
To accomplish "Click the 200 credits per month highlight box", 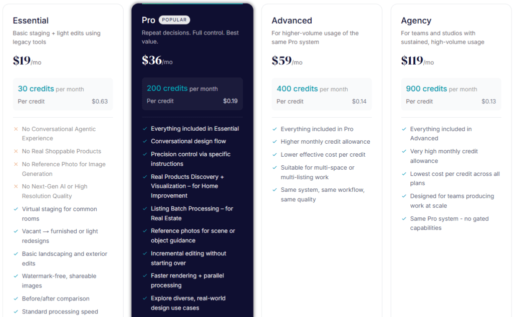I will point(192,94).
